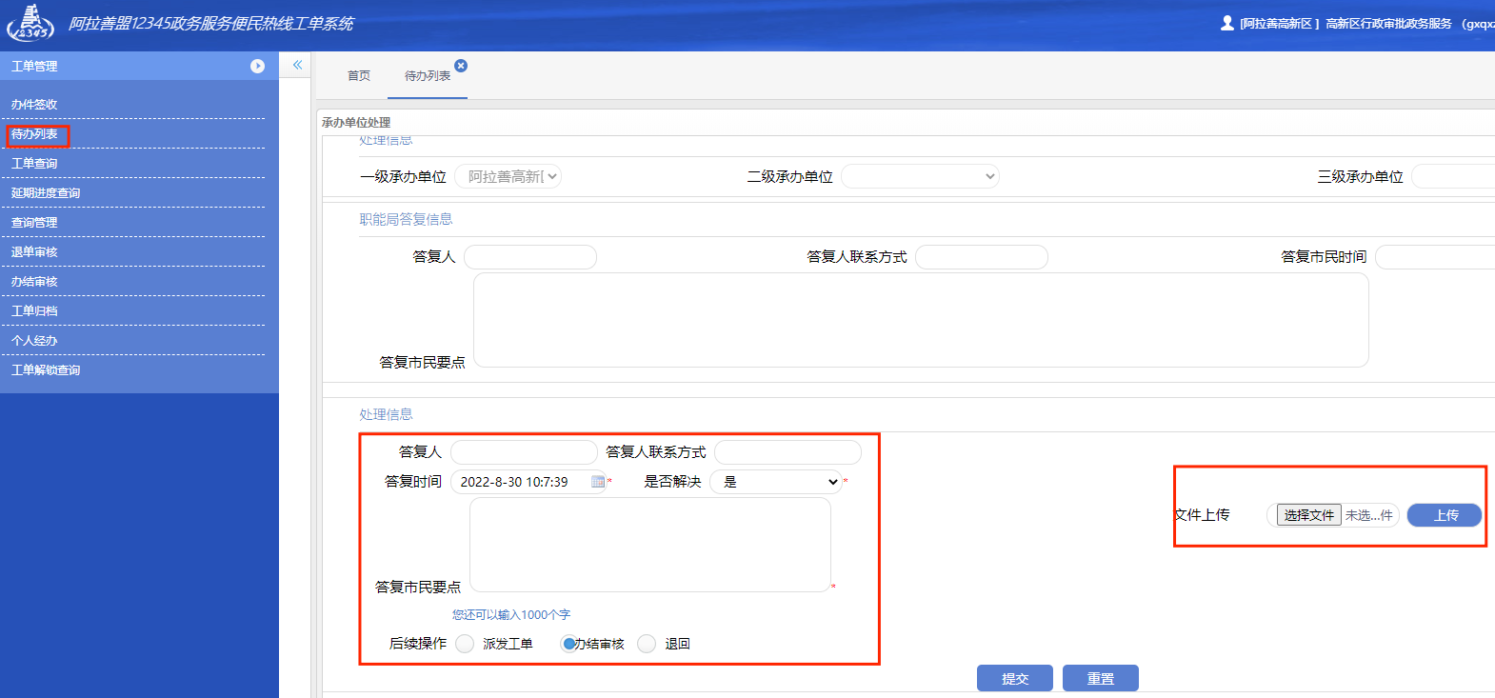This screenshot has height=698, width=1495.
Task: Click the 工单管理 sidebar header
Action: tap(139, 66)
